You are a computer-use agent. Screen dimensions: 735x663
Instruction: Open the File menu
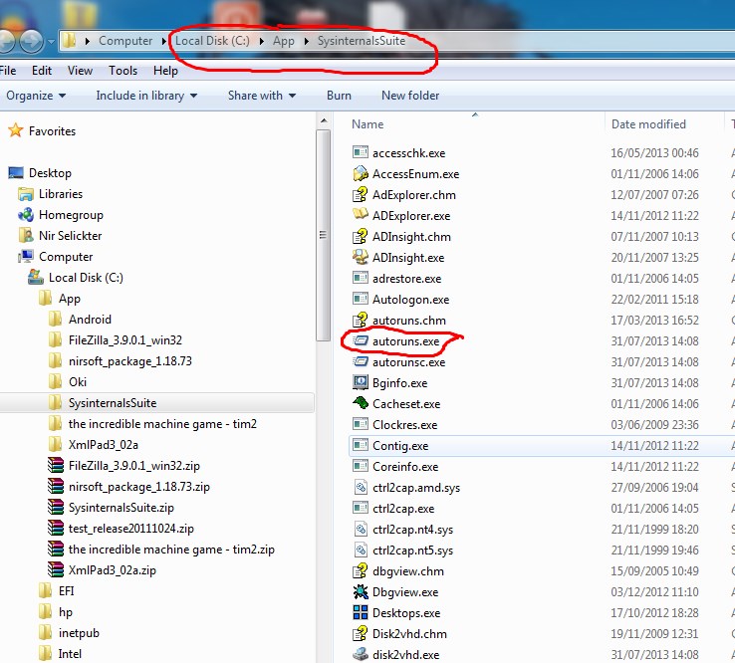pos(8,71)
